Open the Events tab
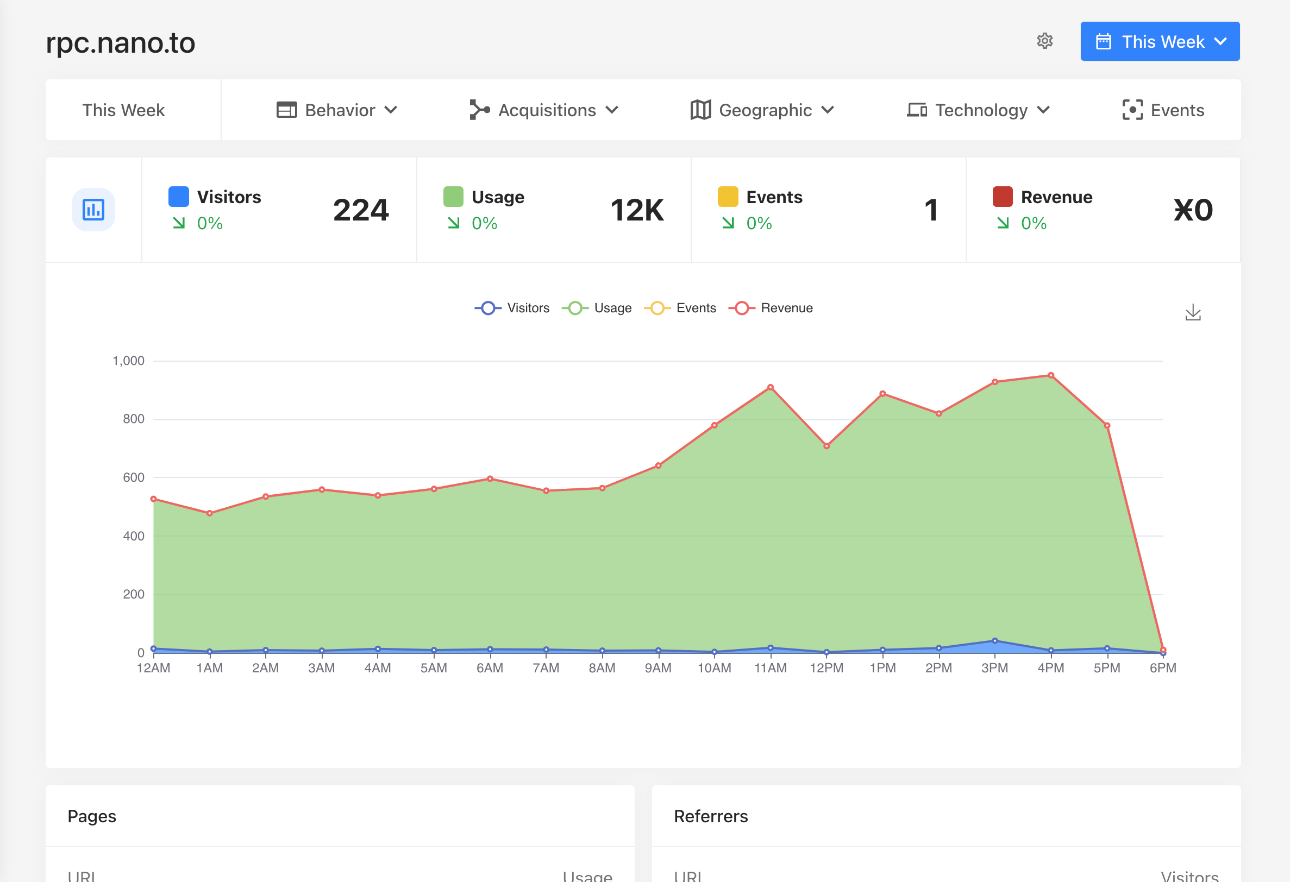This screenshot has height=882, width=1290. pos(1163,110)
